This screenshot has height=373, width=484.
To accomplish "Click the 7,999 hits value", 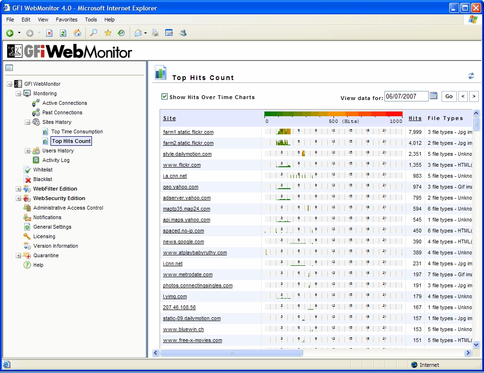I will [x=415, y=132].
